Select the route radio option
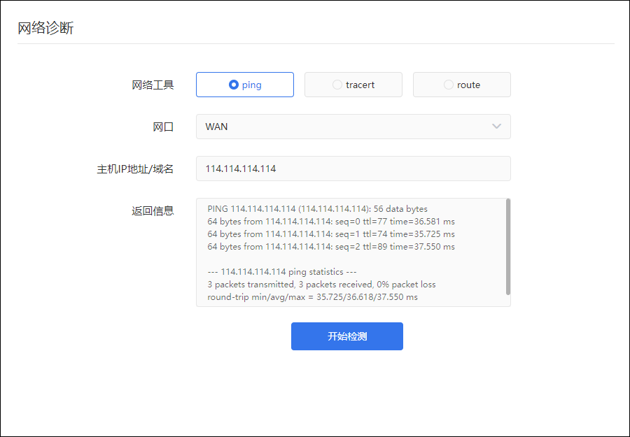Screen dimensions: 630x437 [x=462, y=85]
